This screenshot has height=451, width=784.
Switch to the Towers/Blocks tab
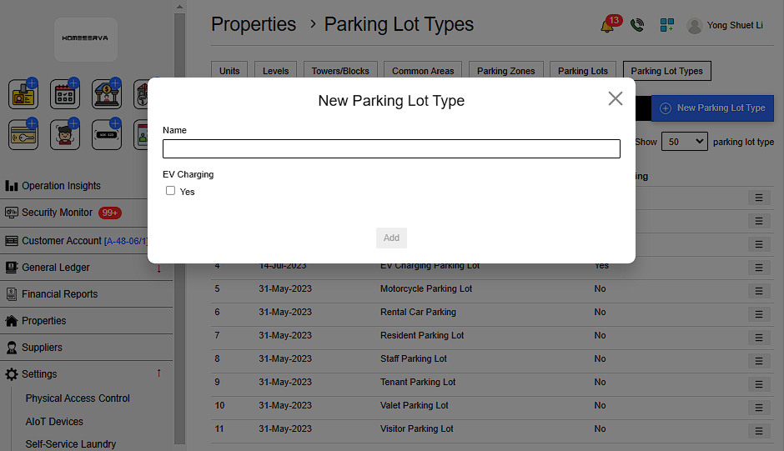coord(339,71)
